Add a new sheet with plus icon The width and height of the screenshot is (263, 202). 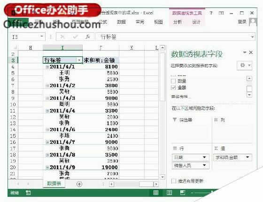(x=79, y=184)
